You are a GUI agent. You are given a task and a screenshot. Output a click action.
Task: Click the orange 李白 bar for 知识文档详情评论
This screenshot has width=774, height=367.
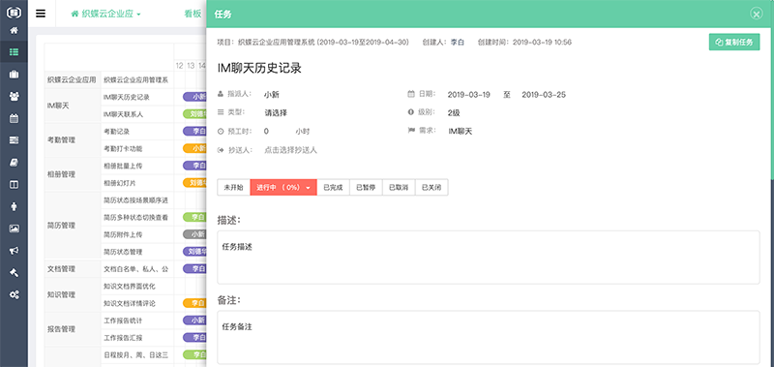tap(194, 303)
